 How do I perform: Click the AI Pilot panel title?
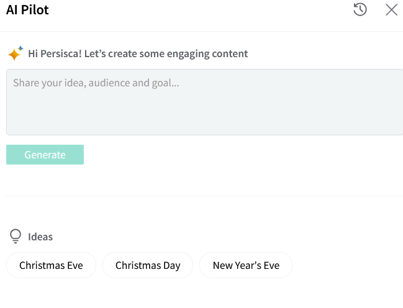tap(27, 10)
